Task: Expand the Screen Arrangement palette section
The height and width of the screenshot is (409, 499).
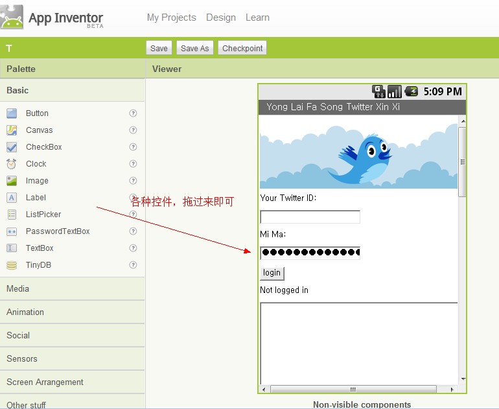Action: (72, 382)
